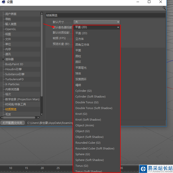Screen dimensions: 173x173
Task: Click the search magnifier icon
Action: pyautogui.click(x=164, y=8)
